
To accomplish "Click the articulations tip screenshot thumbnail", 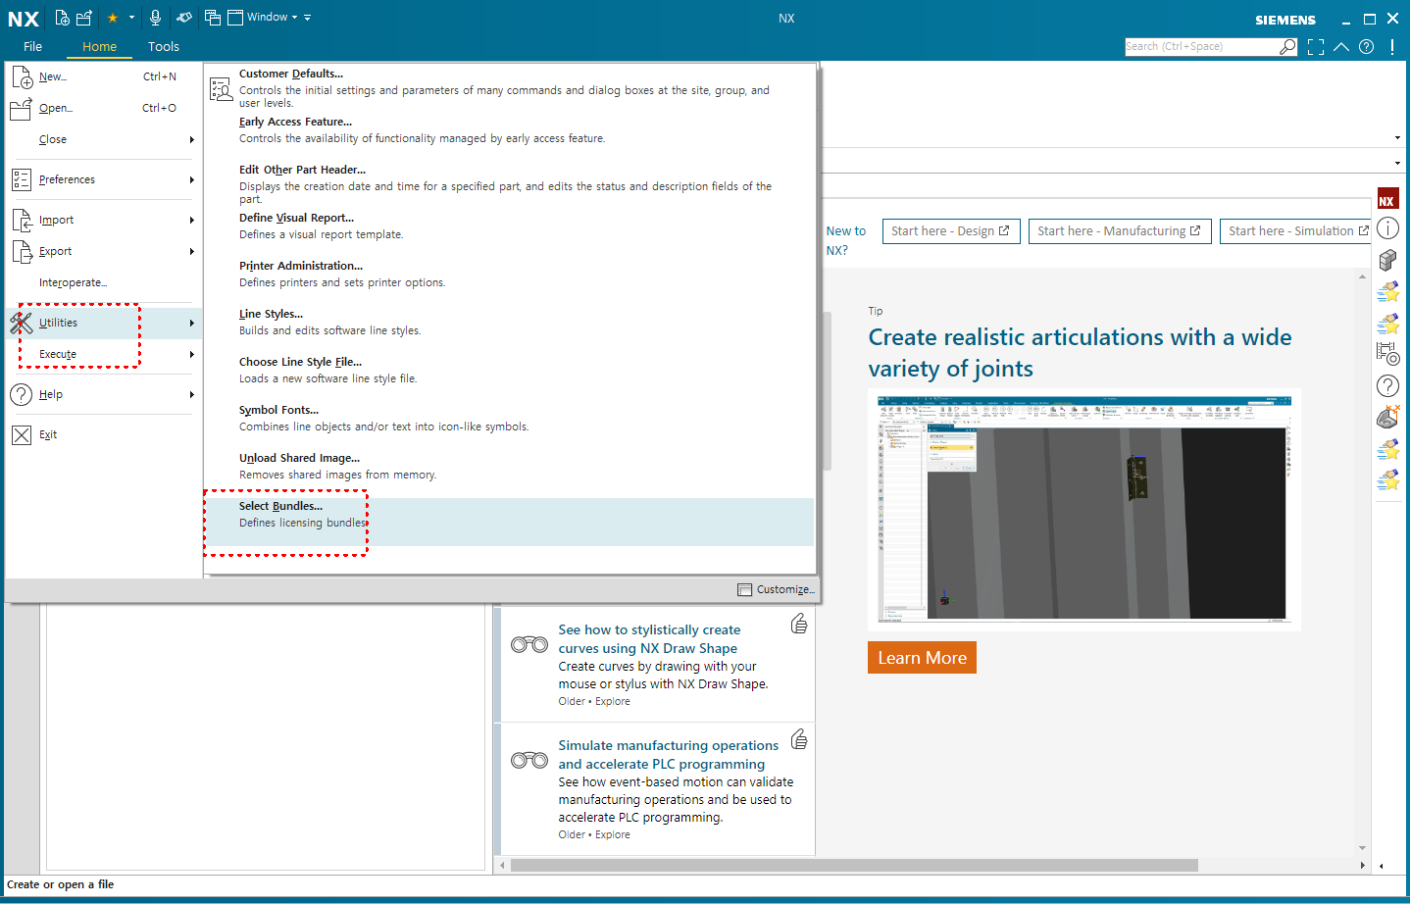I will (x=1083, y=509).
